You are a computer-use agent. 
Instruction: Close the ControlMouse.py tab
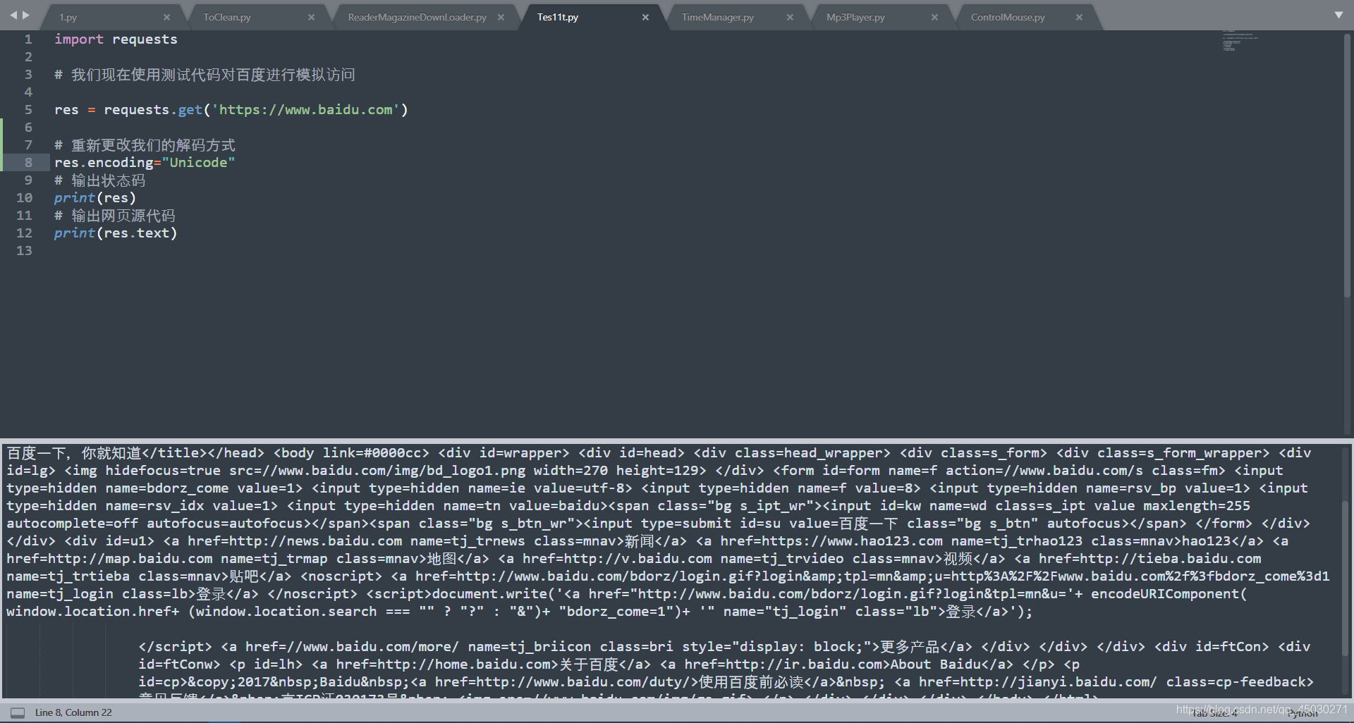tap(1079, 17)
